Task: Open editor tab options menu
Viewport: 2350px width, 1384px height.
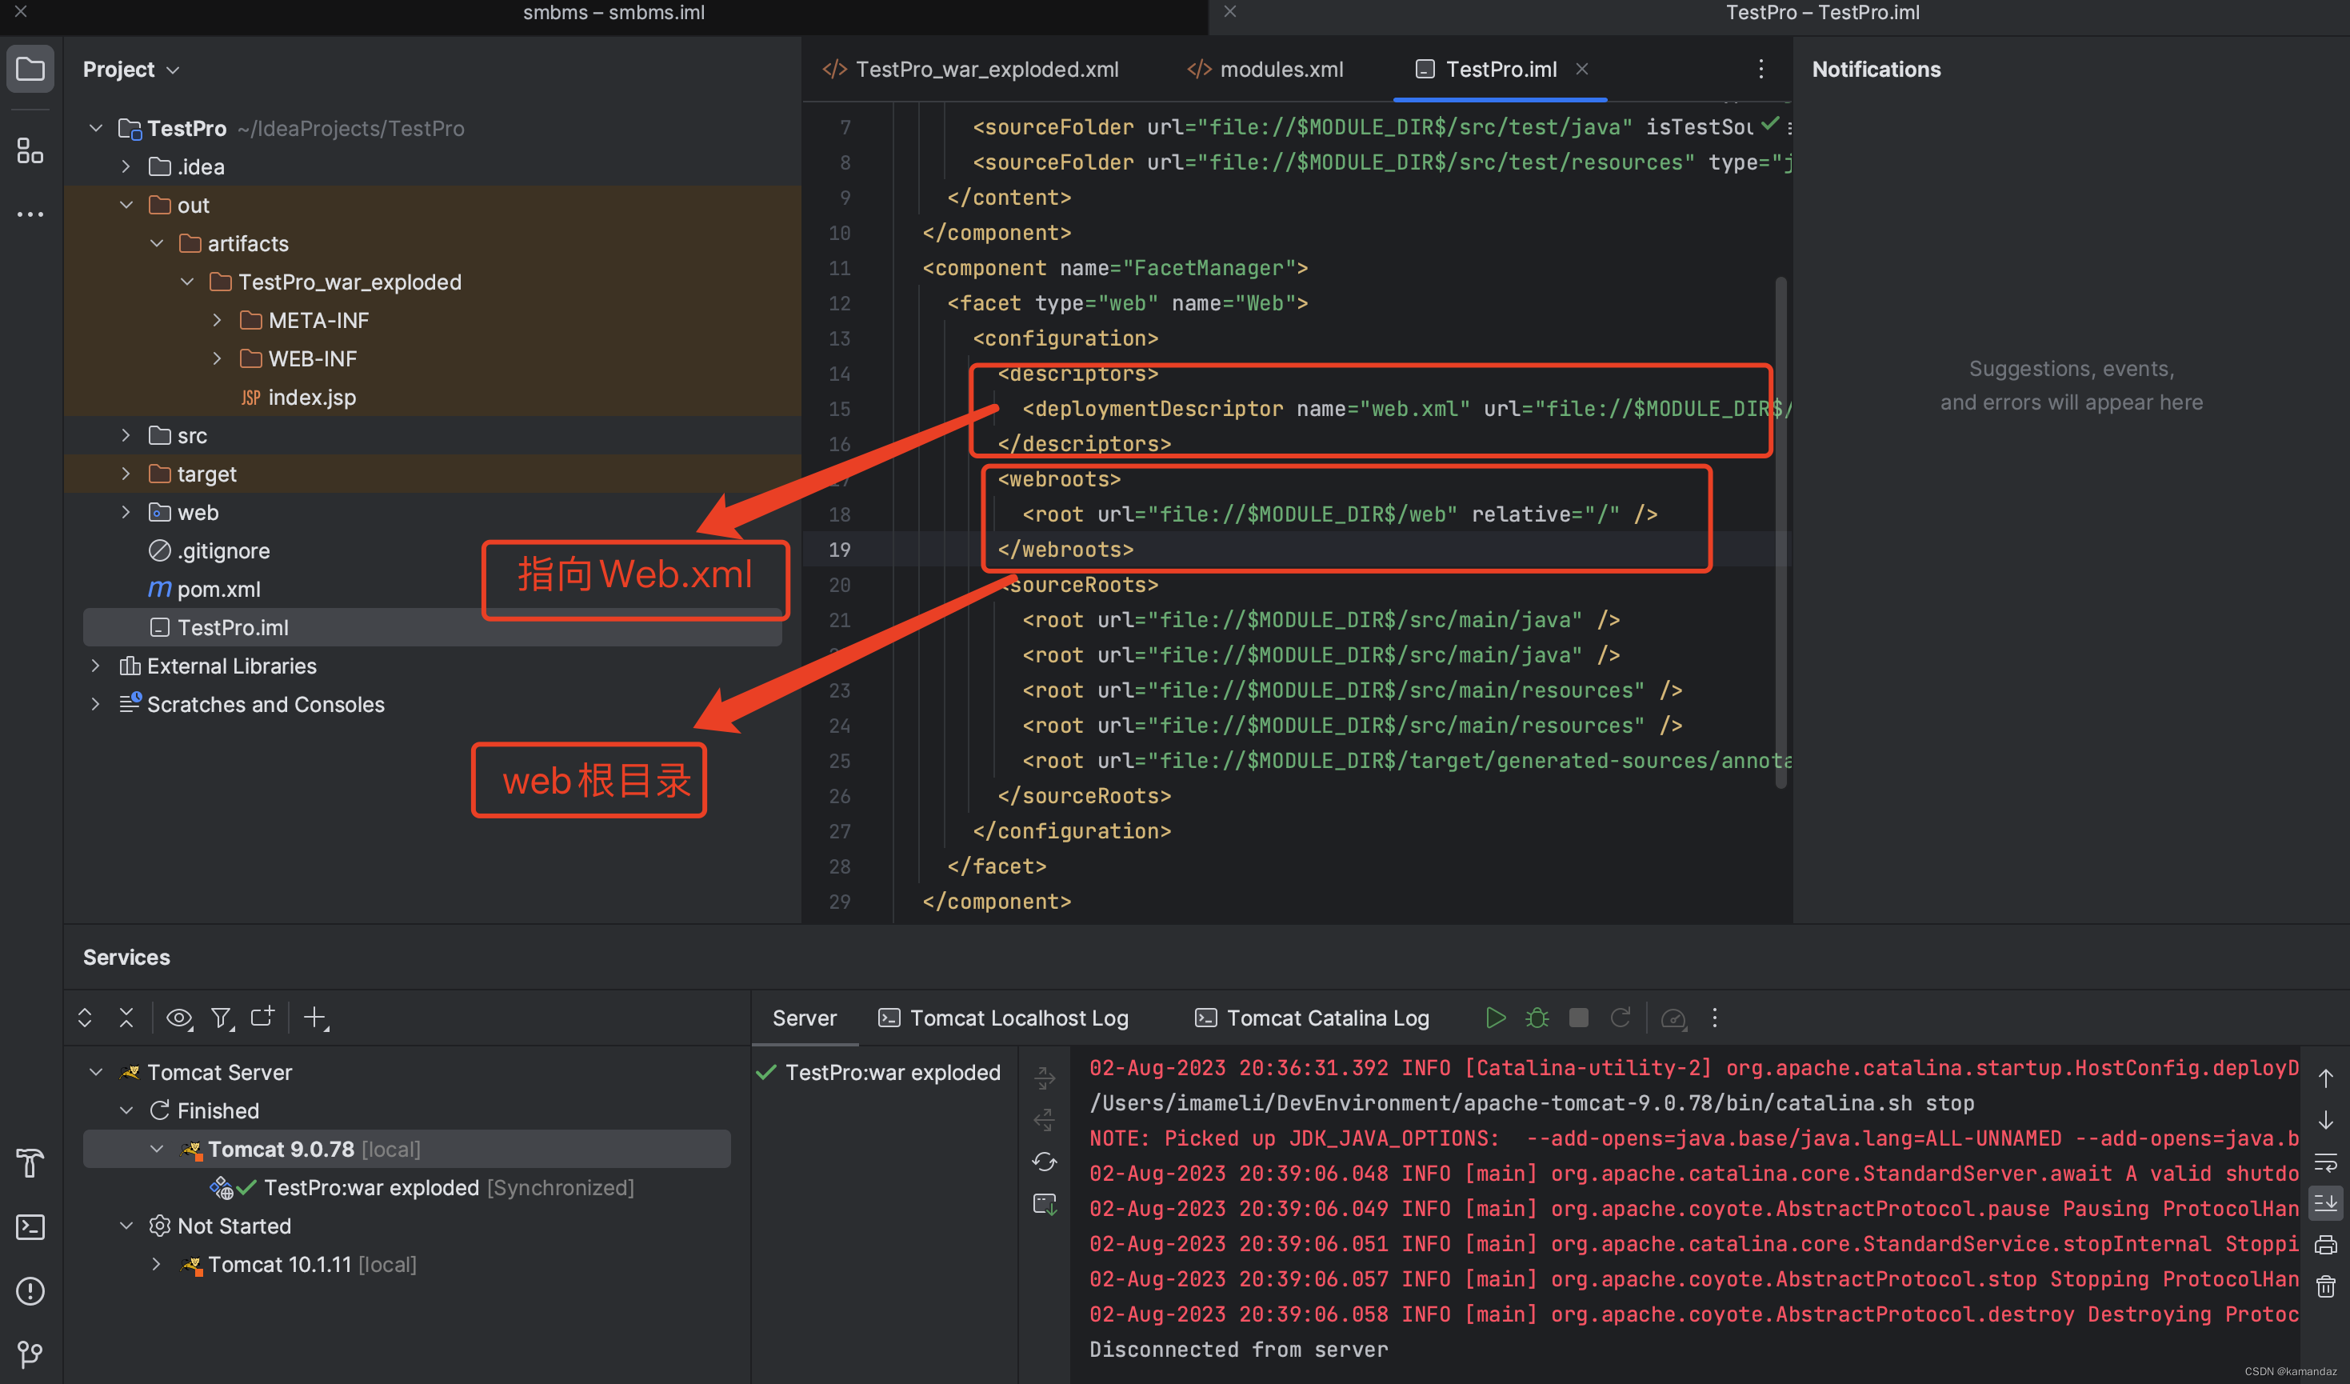Action: [1761, 69]
